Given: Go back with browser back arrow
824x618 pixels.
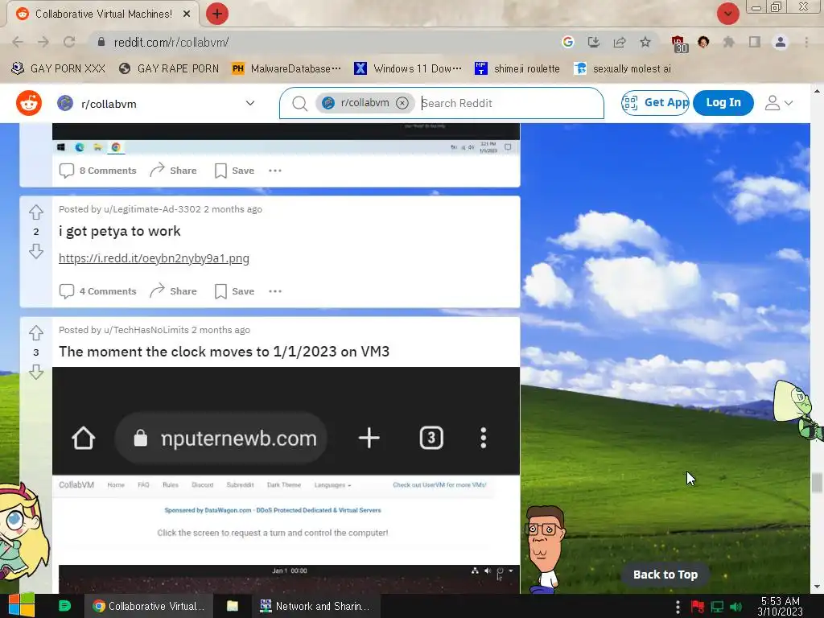Looking at the screenshot, I should coord(18,42).
